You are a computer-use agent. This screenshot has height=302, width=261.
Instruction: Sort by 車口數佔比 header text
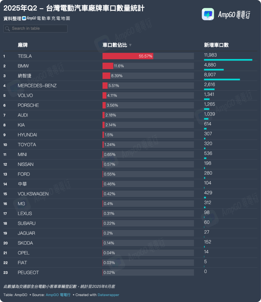[x=115, y=45]
